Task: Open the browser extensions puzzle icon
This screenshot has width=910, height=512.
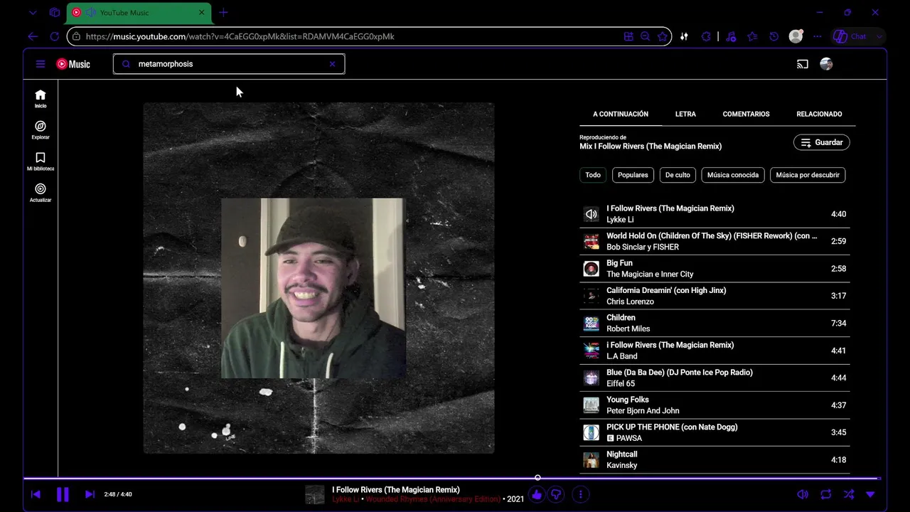Action: [x=705, y=36]
